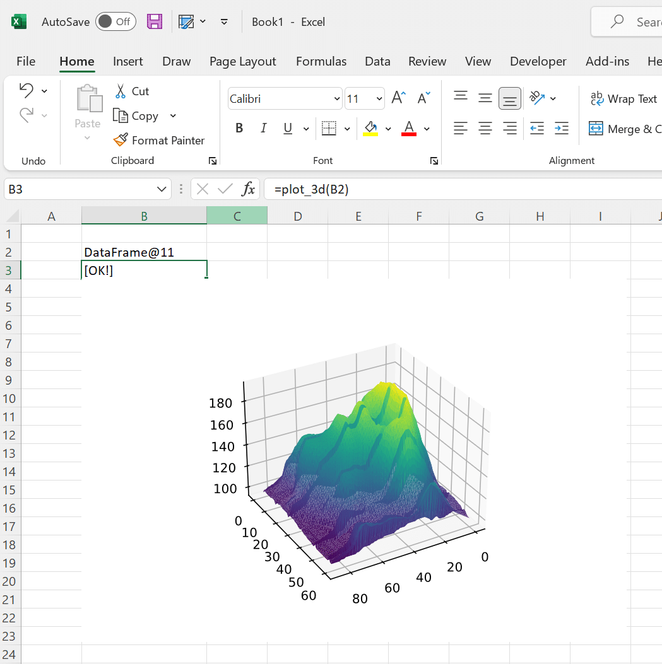Expand the Underline style dropdown arrow

(306, 129)
